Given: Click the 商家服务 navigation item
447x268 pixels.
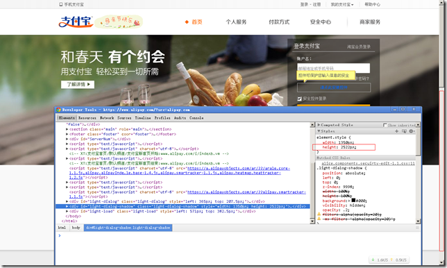Looking at the screenshot, I should (370, 22).
